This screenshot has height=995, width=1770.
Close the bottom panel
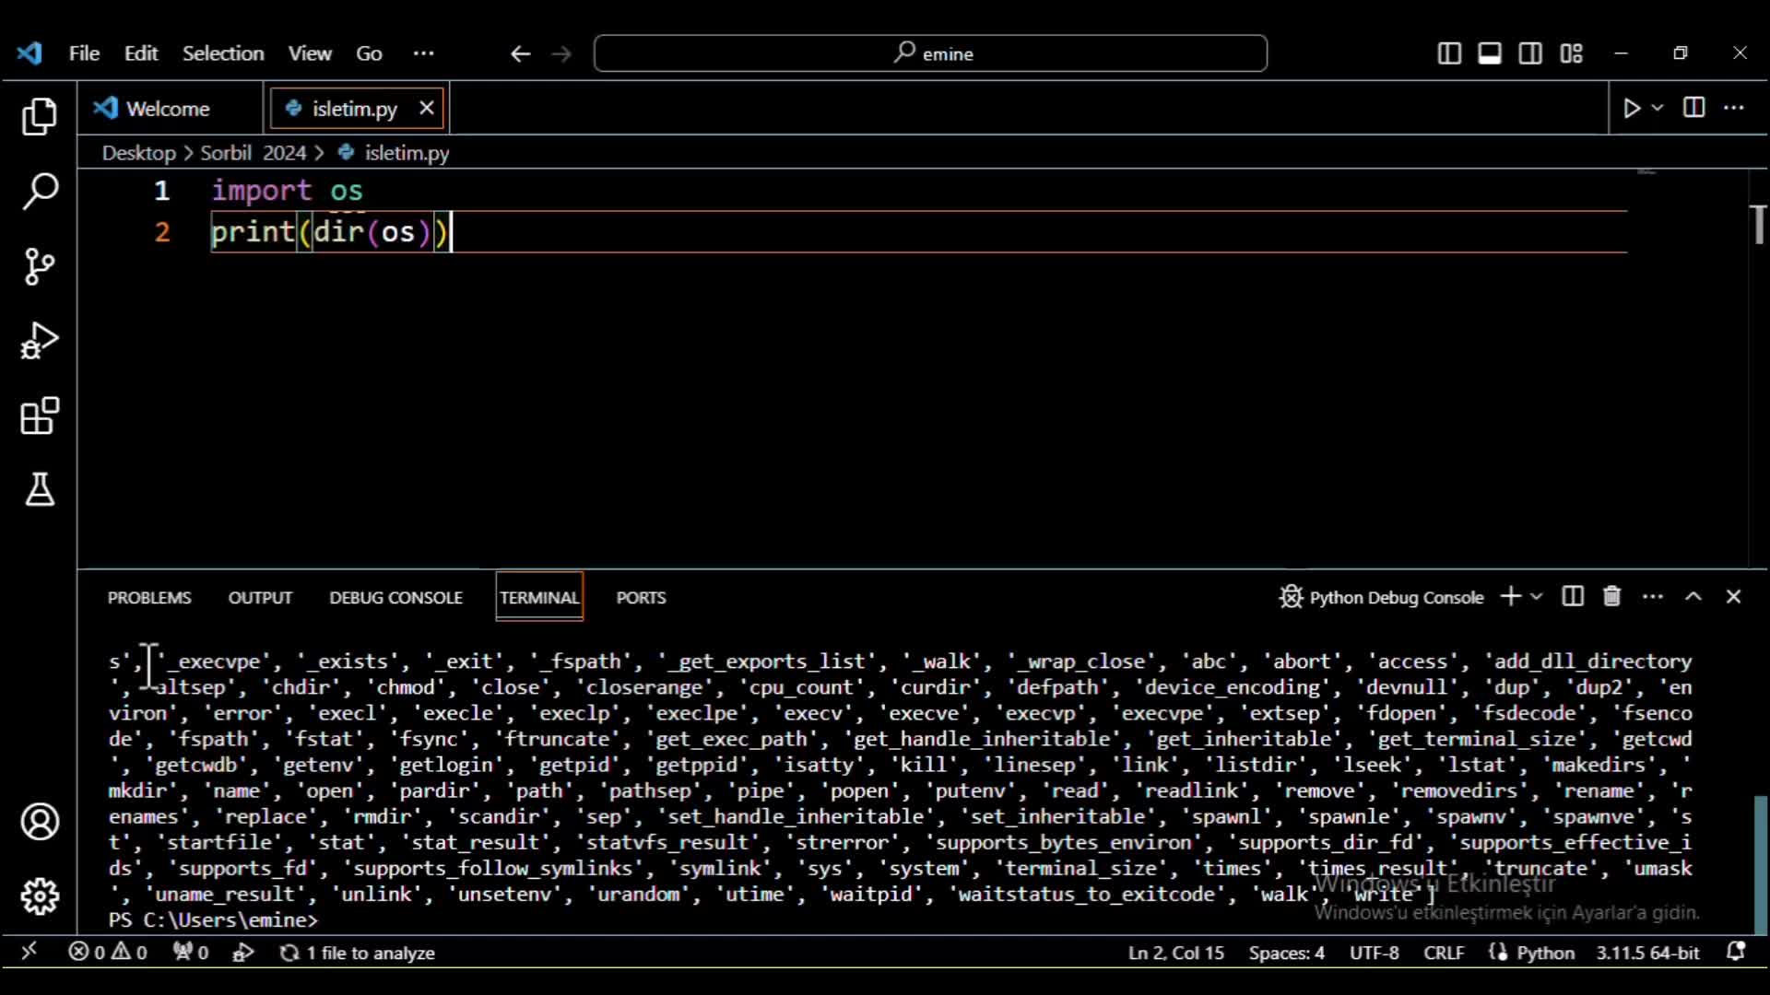pyautogui.click(x=1733, y=597)
